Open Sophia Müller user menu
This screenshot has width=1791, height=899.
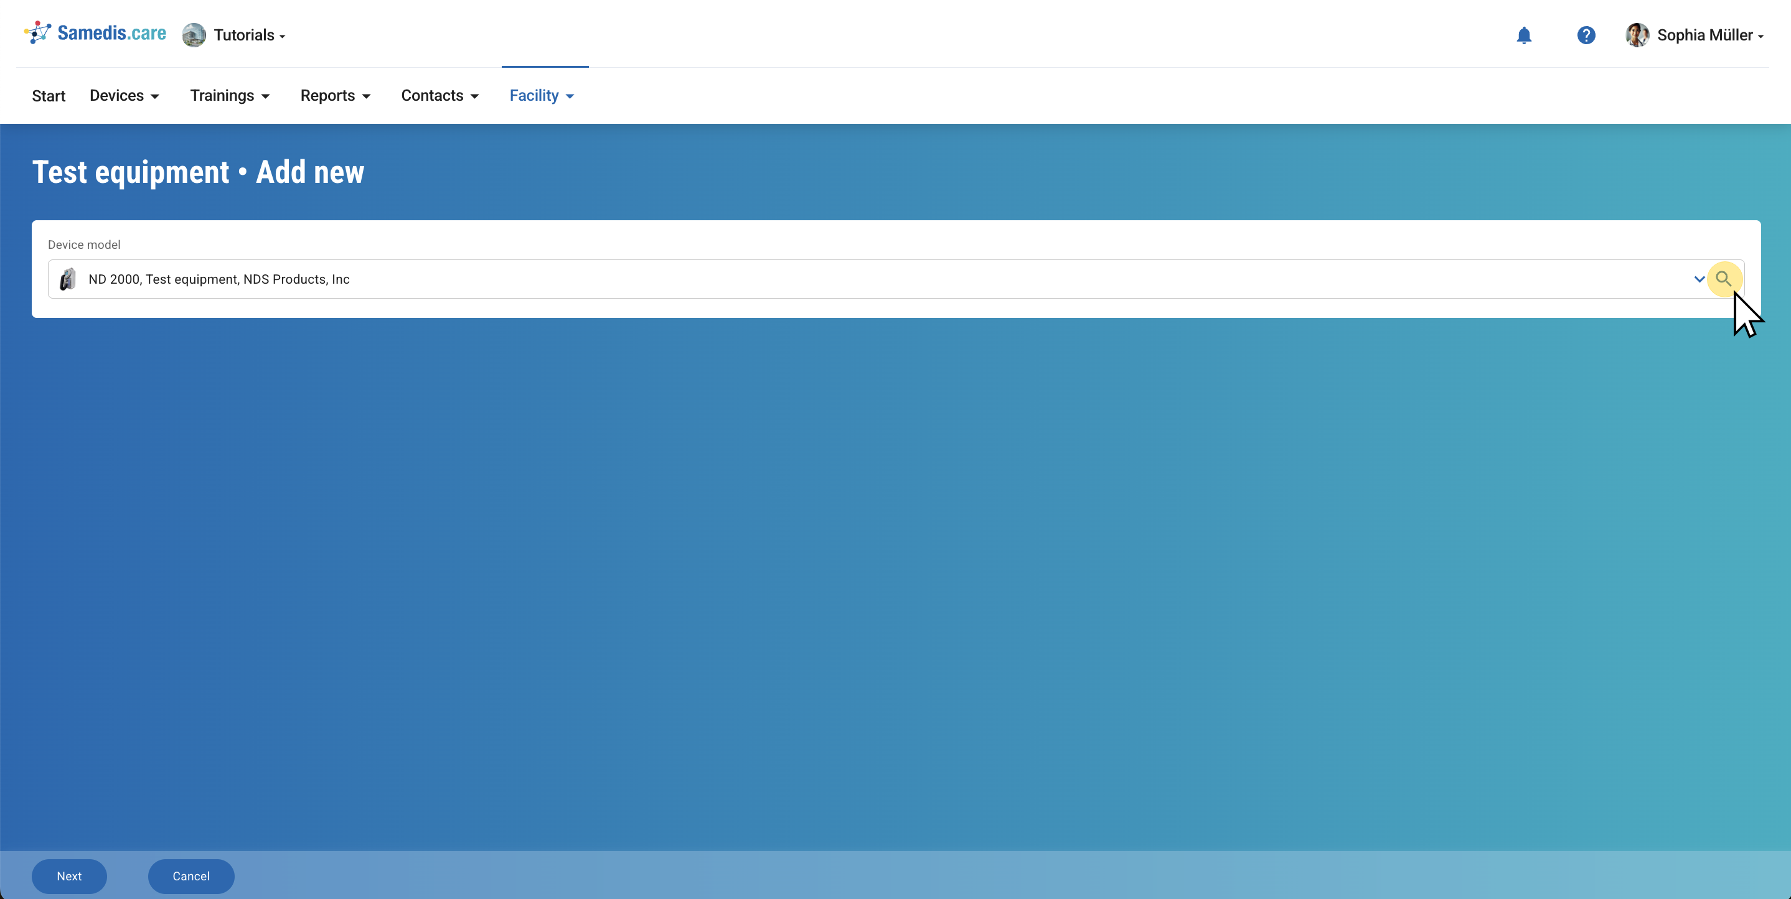click(x=1709, y=35)
